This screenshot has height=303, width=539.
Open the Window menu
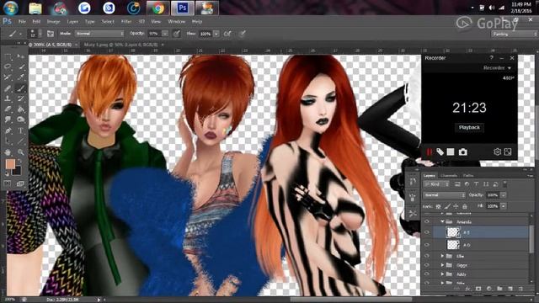pyautogui.click(x=176, y=21)
